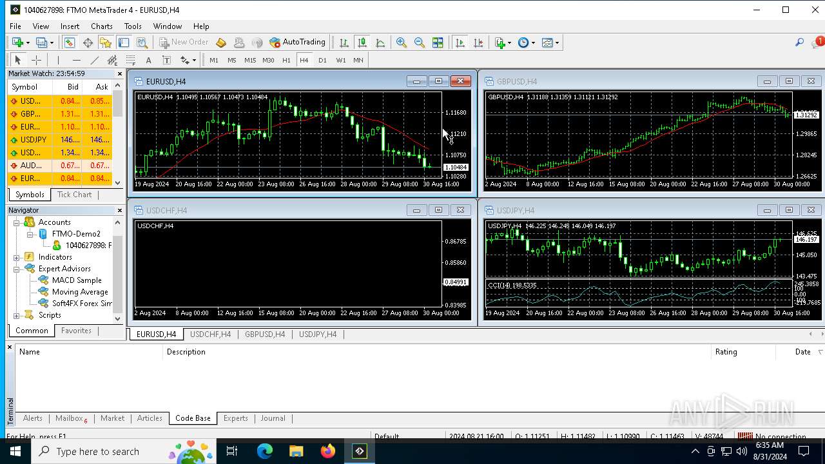The image size is (825, 464).
Task: Open the File menu
Action: (15, 26)
